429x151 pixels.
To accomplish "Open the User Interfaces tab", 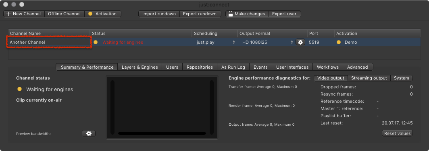I will [292, 67].
